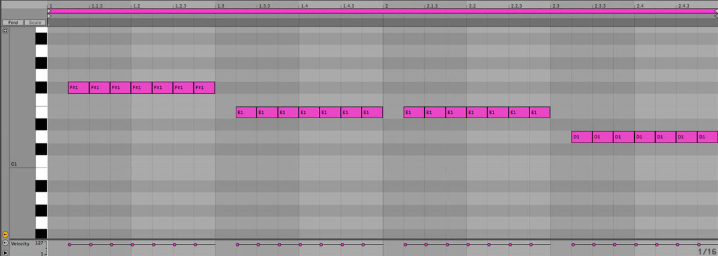Click ruler position 2.2

point(471,5)
